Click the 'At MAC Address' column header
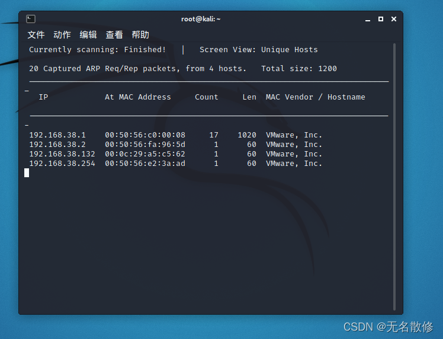 [x=138, y=97]
